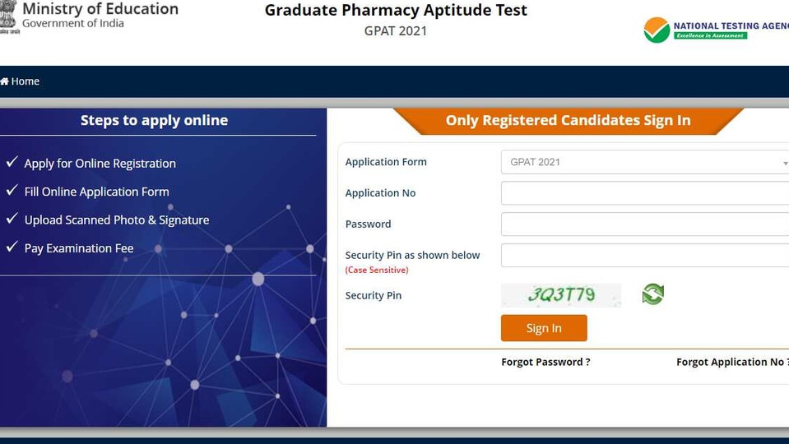Click checkmark beside Upload Scanned Photo & Signature
789x444 pixels.
coord(12,218)
